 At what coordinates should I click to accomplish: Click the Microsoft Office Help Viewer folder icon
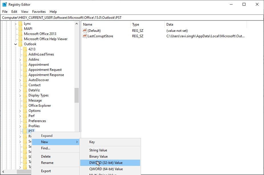[20, 39]
